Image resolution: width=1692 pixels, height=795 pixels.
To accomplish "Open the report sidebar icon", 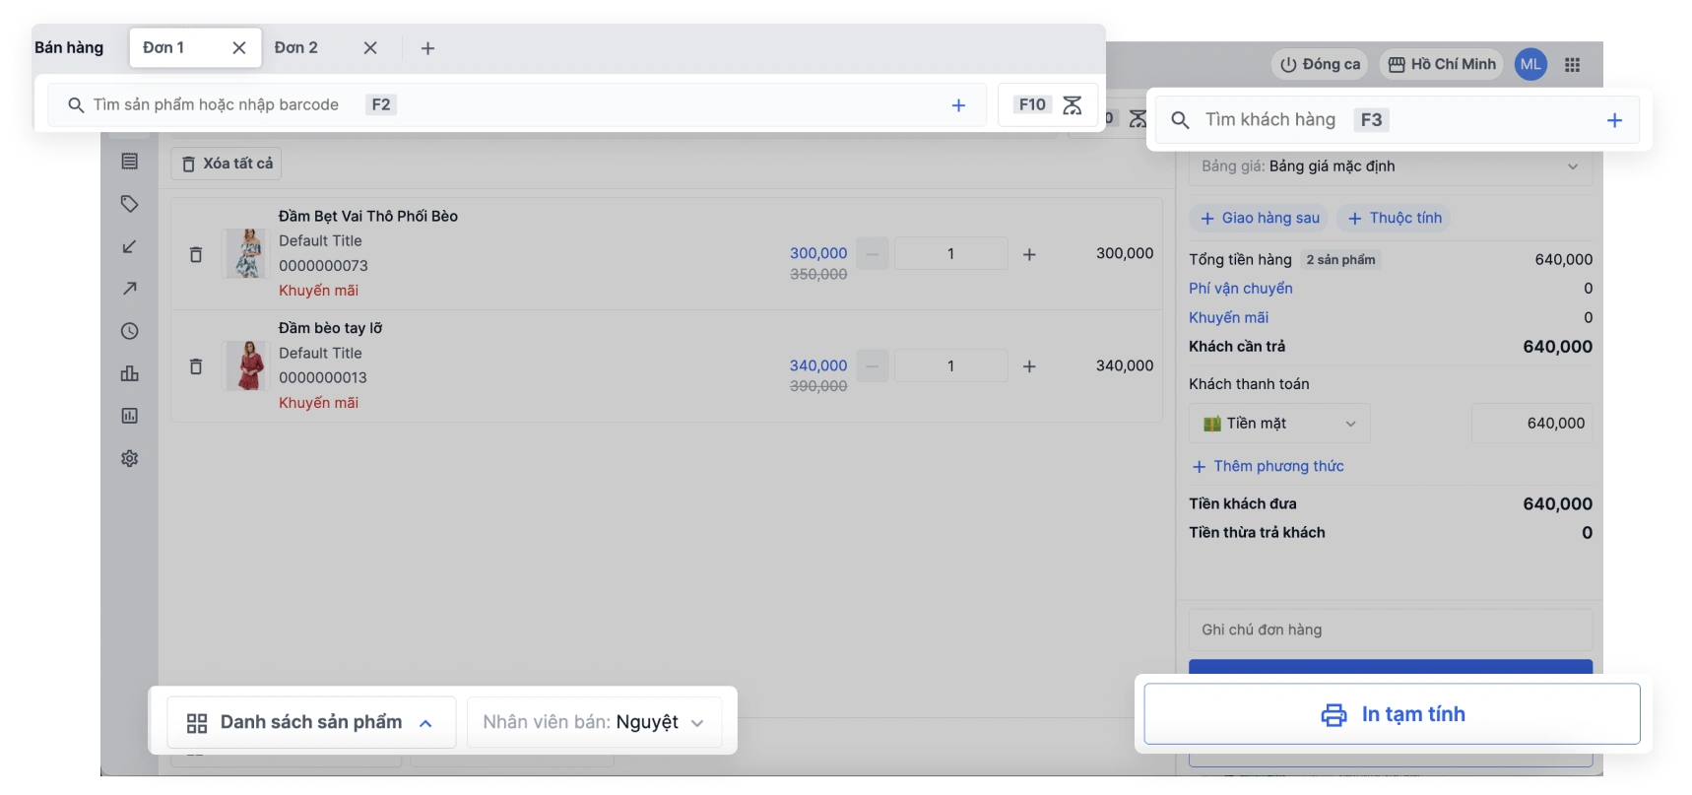I will 129,416.
